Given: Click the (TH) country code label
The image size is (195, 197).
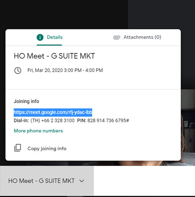Looking at the screenshot, I should point(35,120).
